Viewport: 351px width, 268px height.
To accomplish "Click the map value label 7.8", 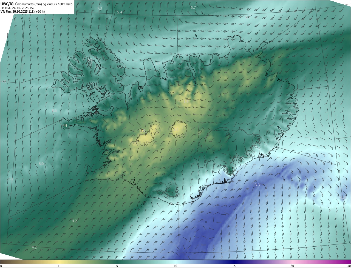I will tap(4, 81).
